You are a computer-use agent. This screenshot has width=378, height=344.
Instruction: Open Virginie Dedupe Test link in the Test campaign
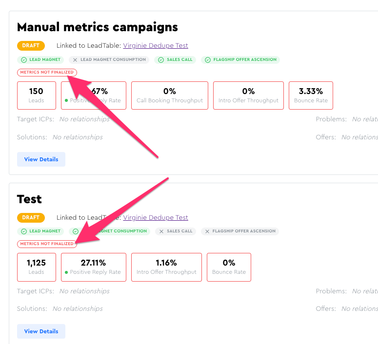coord(155,218)
